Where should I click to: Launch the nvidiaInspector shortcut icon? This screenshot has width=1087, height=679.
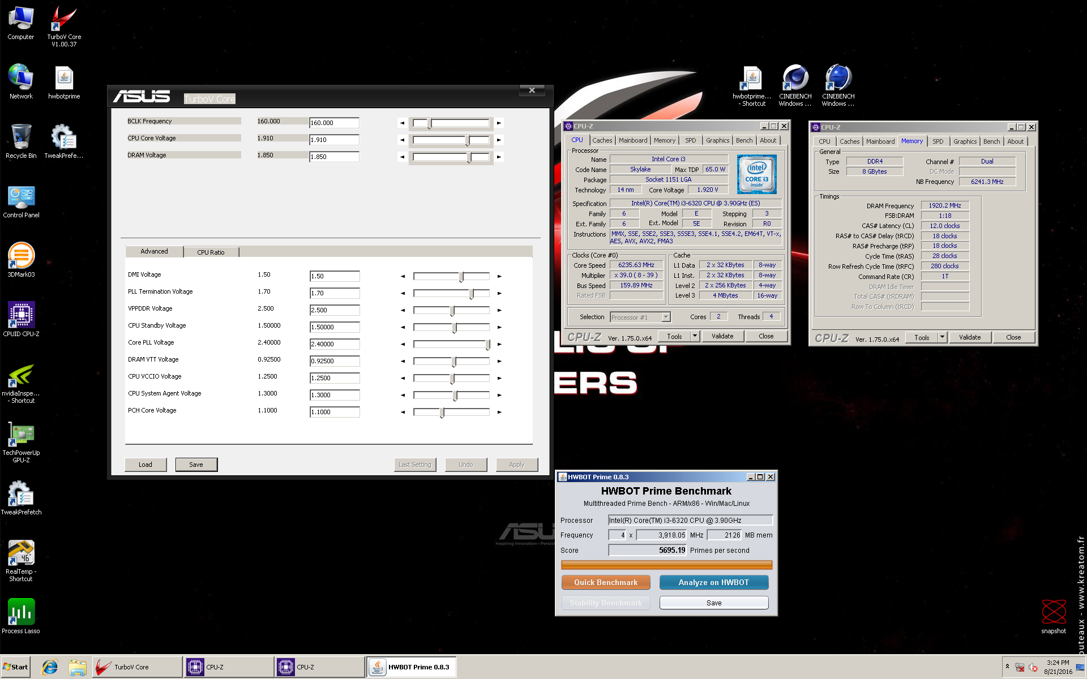point(21,383)
